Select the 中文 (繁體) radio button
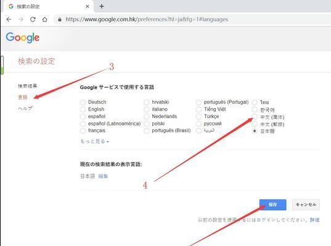The height and width of the screenshot is (246, 331). (255, 124)
